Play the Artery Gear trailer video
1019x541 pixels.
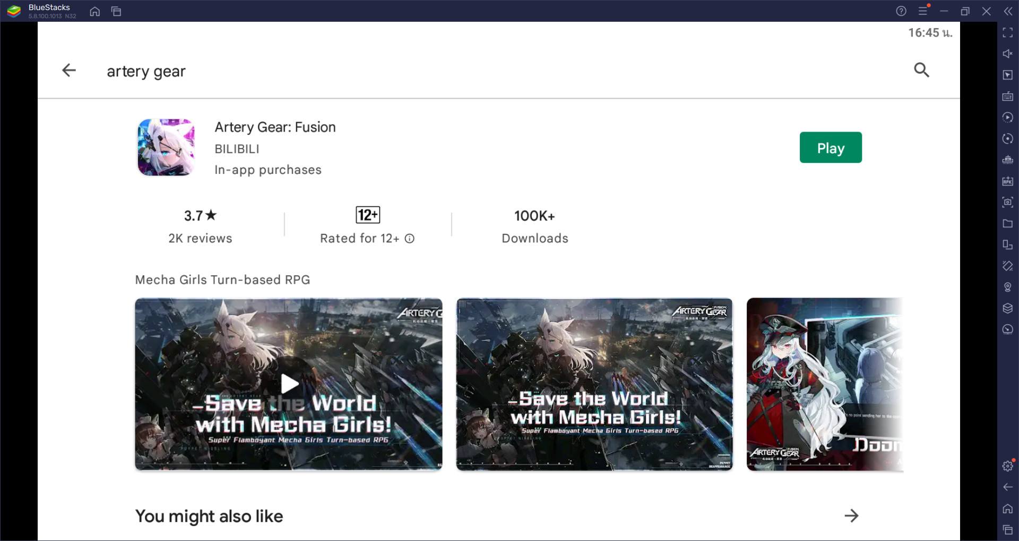(289, 384)
